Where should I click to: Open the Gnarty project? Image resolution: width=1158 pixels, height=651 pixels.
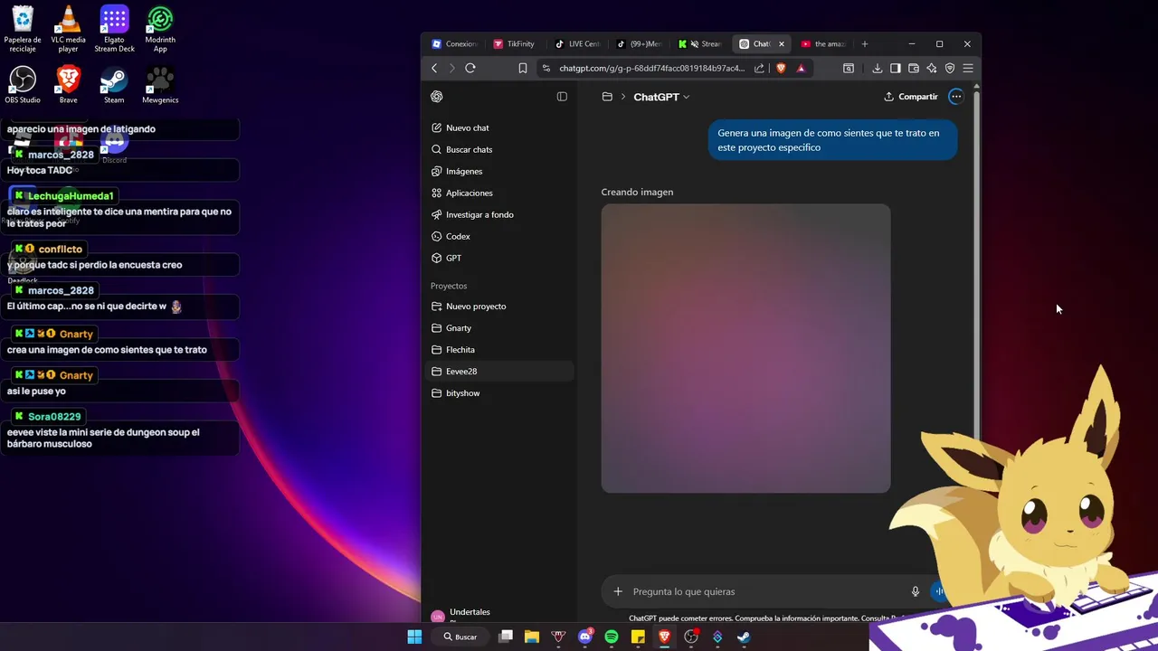pyautogui.click(x=498, y=328)
